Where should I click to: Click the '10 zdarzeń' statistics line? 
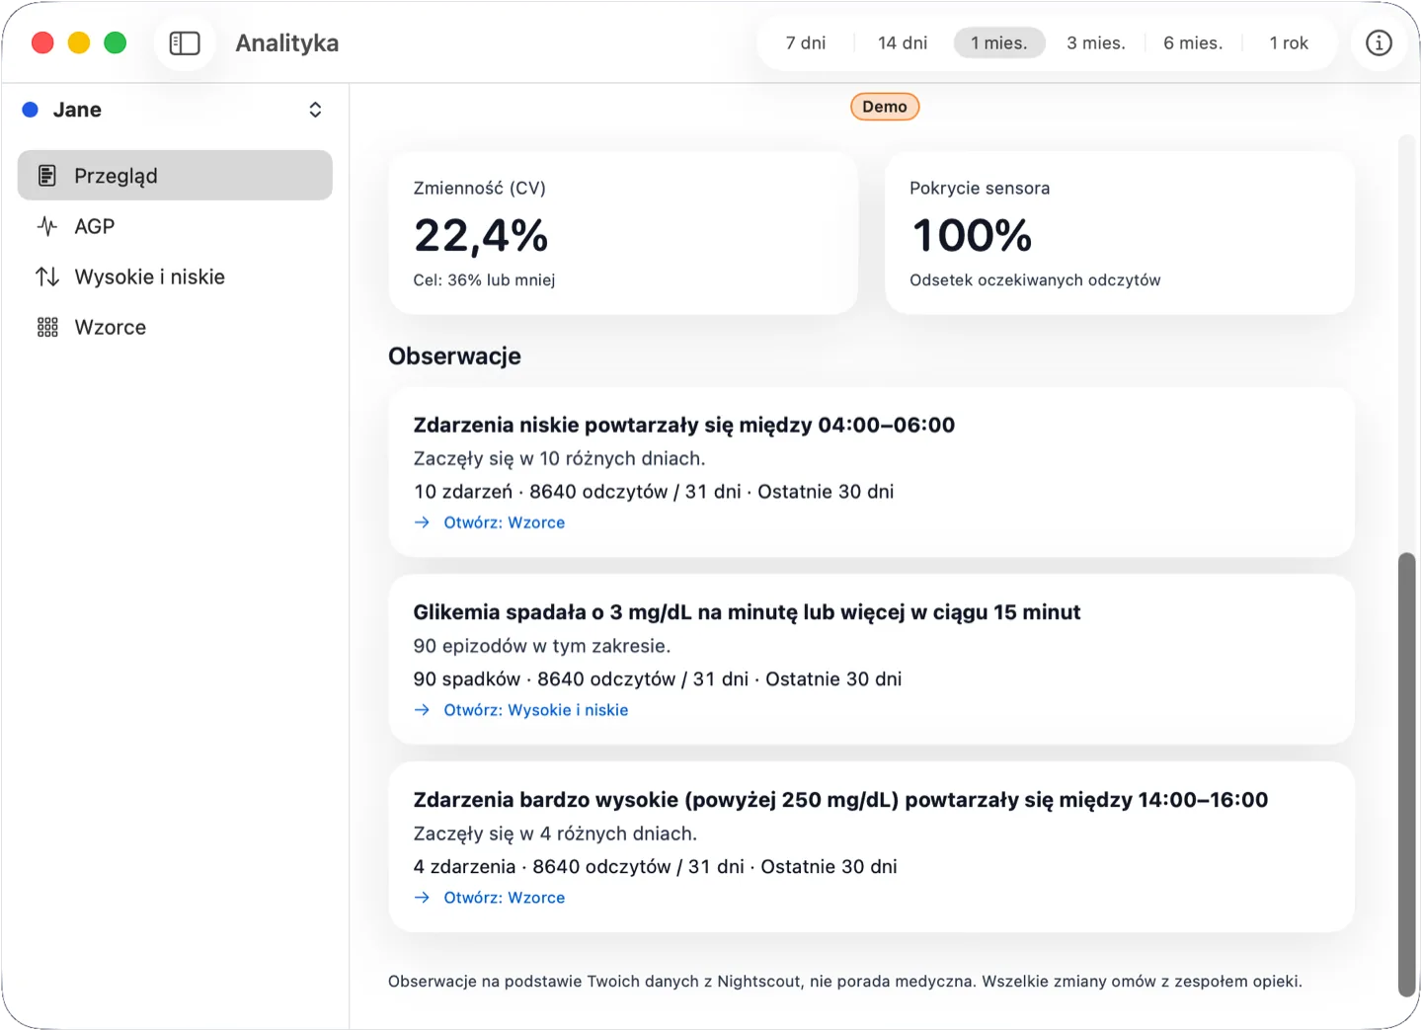click(654, 492)
